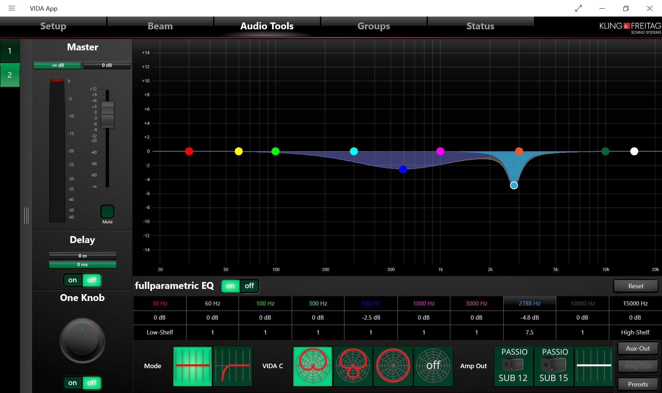This screenshot has height=393, width=662.
Task: Choose the second VIDA C polar pattern
Action: click(x=353, y=366)
